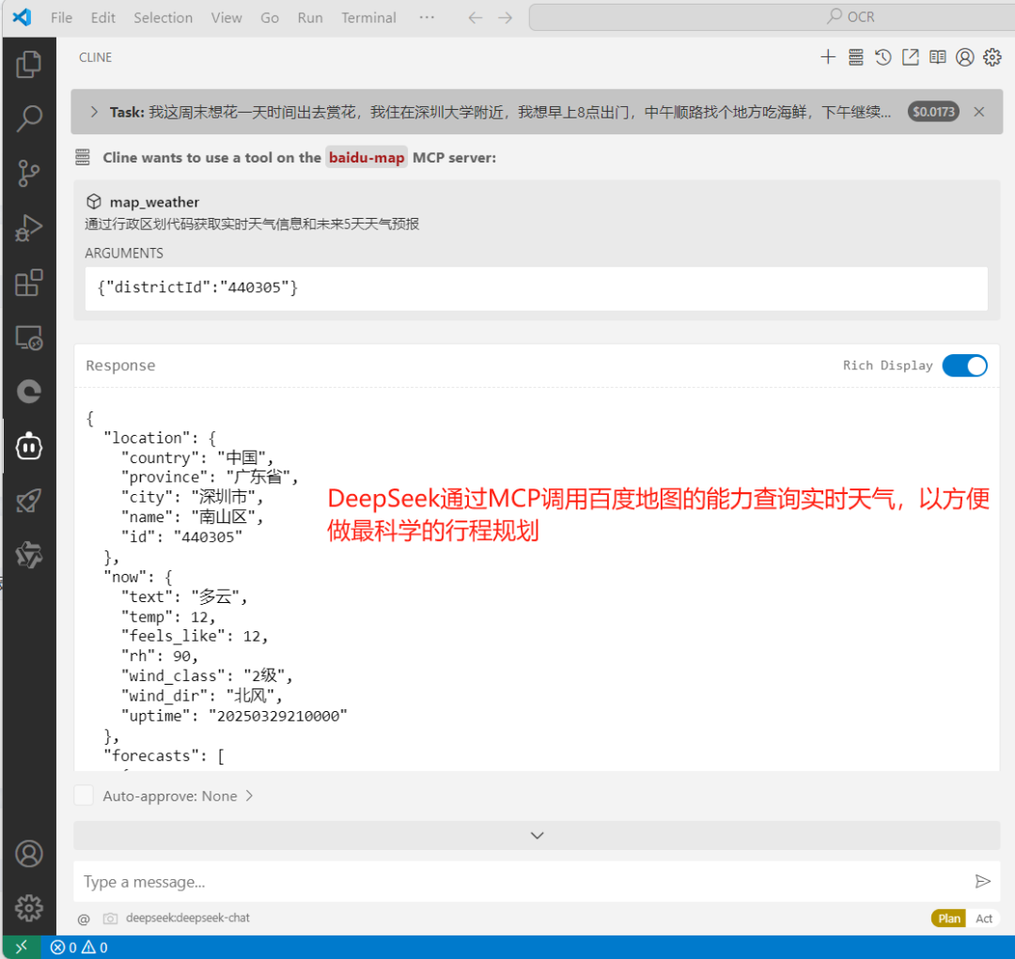Start a new task with the plus icon
This screenshot has width=1015, height=959.
(x=828, y=56)
